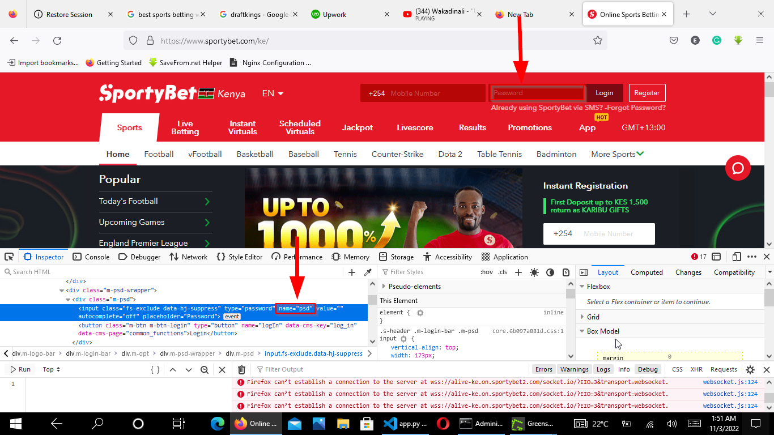Click the Search HTML field
The width and height of the screenshot is (774, 435).
[173, 272]
